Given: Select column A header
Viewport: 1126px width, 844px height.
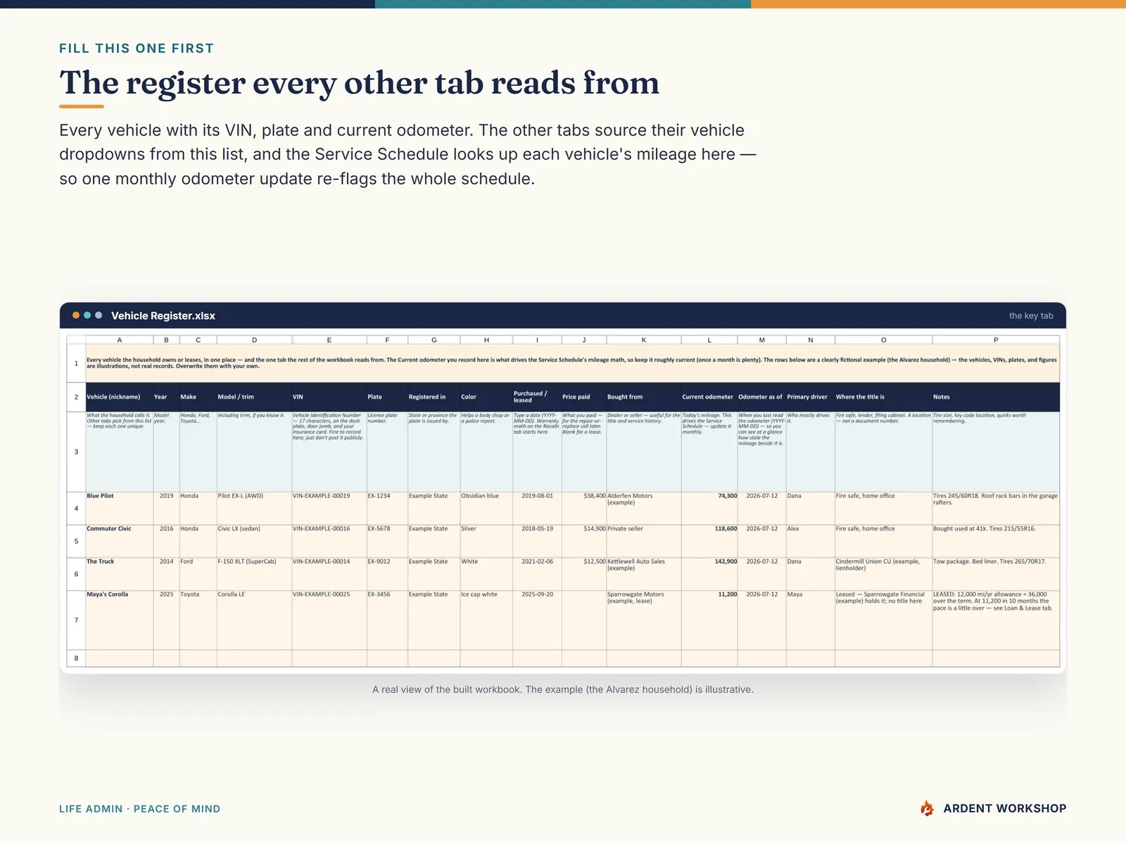Looking at the screenshot, I should (120, 340).
